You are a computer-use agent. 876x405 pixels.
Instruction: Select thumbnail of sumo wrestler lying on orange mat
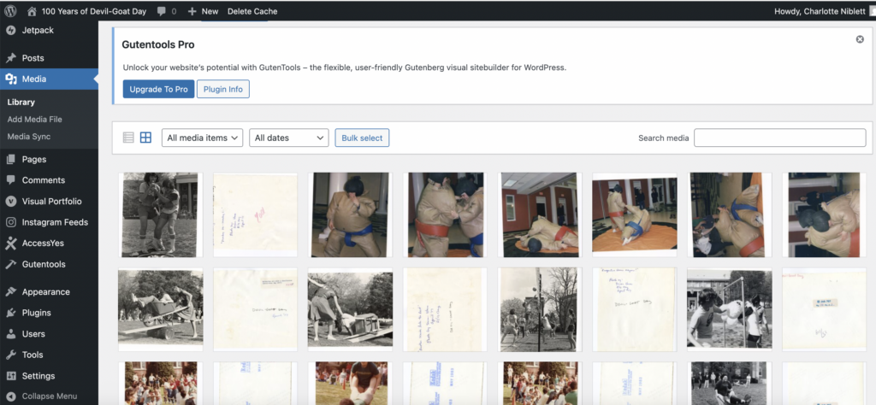[541, 214]
